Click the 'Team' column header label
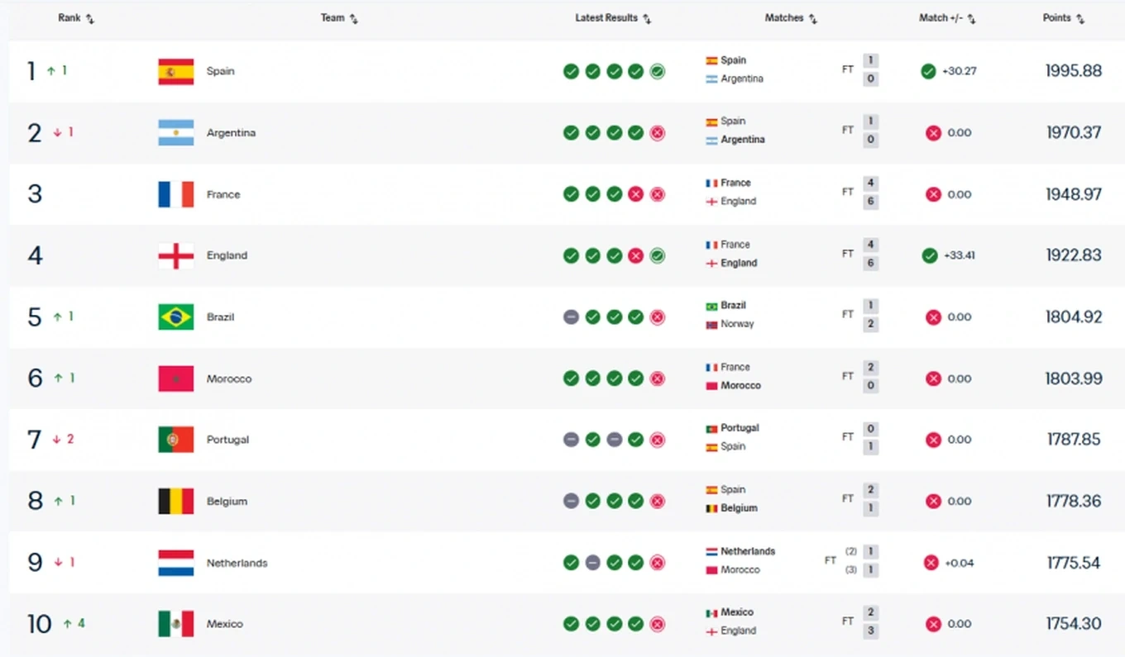Screen dimensions: 1125x657 point(333,18)
